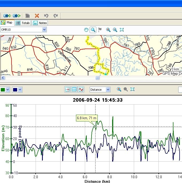Toggle the magnifier zoom tool on map toolbar
Screen dimensions: 182x183
pos(93,30)
